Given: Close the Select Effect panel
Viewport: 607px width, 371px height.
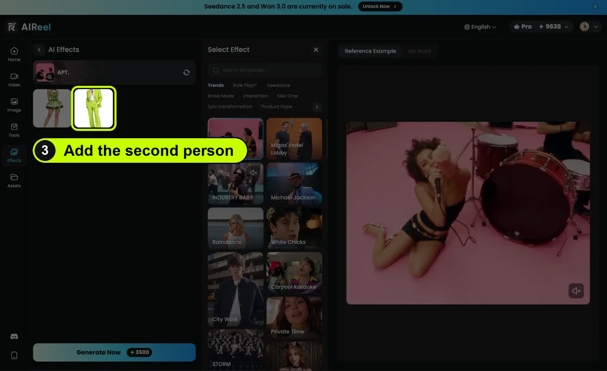Looking at the screenshot, I should 316,50.
